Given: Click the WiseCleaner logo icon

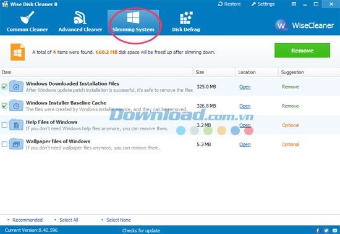Looking at the screenshot, I should tap(281, 25).
